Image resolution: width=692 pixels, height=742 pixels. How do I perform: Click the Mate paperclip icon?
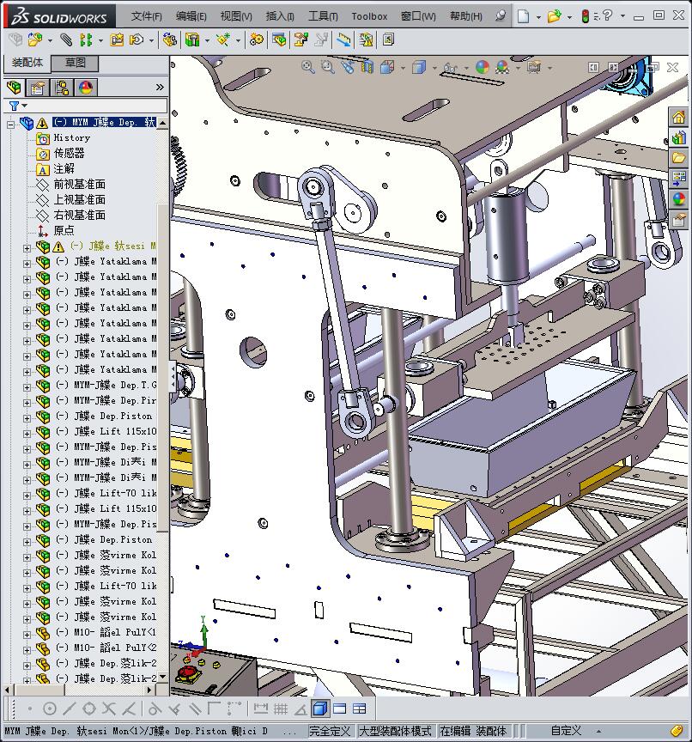[66, 40]
